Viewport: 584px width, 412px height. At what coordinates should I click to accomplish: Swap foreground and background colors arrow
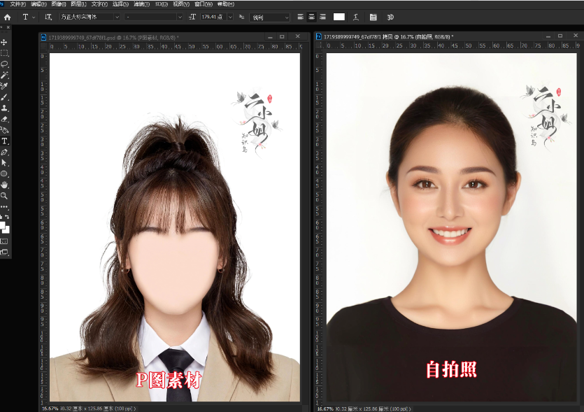tap(7, 216)
